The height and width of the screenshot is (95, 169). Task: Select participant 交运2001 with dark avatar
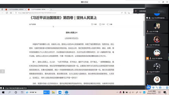(x=157, y=67)
